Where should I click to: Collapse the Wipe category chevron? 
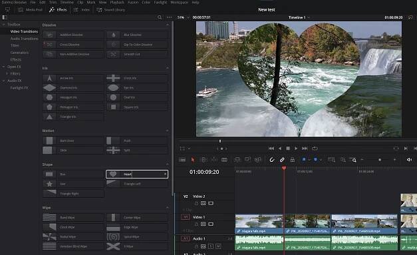[x=168, y=207]
